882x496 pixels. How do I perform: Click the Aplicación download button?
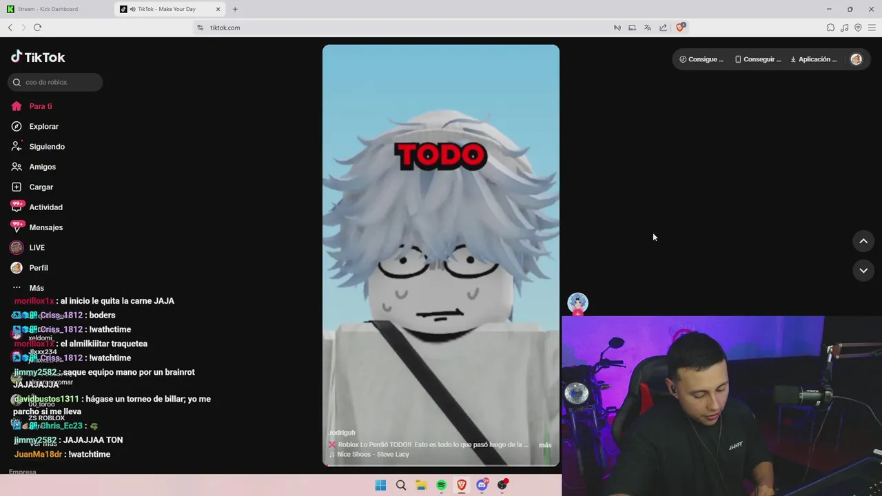pos(814,59)
